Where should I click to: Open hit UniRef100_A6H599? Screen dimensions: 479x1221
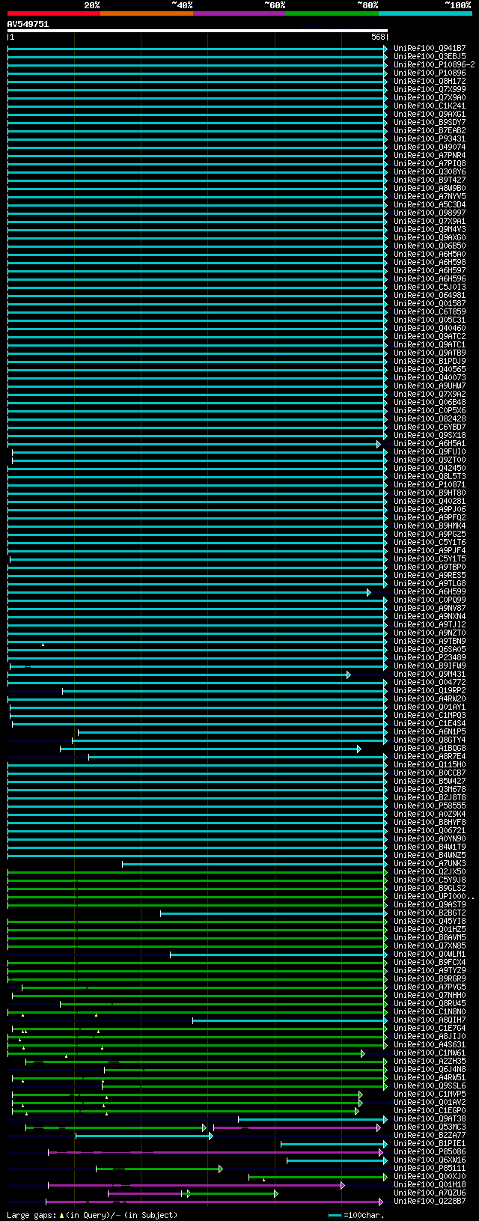tap(430, 591)
